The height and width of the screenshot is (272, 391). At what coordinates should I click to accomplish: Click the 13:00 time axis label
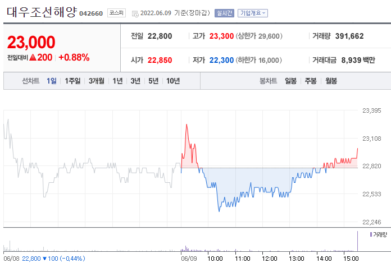pyautogui.click(x=297, y=259)
